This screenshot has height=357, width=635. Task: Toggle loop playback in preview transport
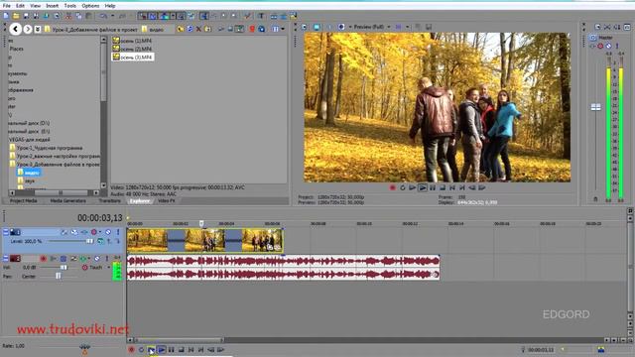(402, 187)
